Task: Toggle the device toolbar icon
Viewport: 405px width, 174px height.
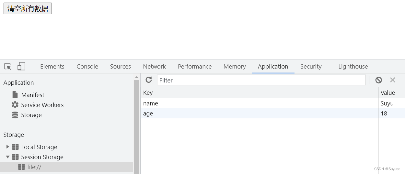Action: coord(21,67)
